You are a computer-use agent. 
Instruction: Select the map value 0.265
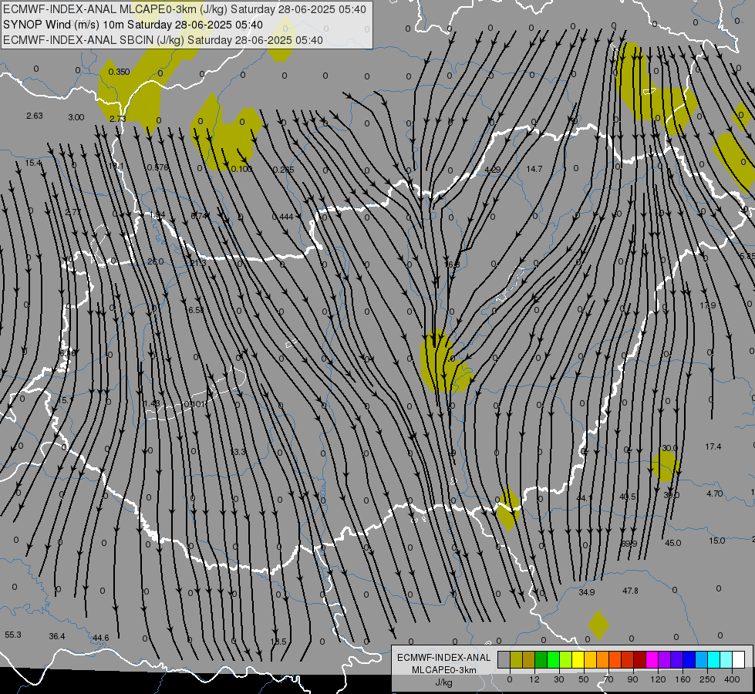(x=283, y=170)
